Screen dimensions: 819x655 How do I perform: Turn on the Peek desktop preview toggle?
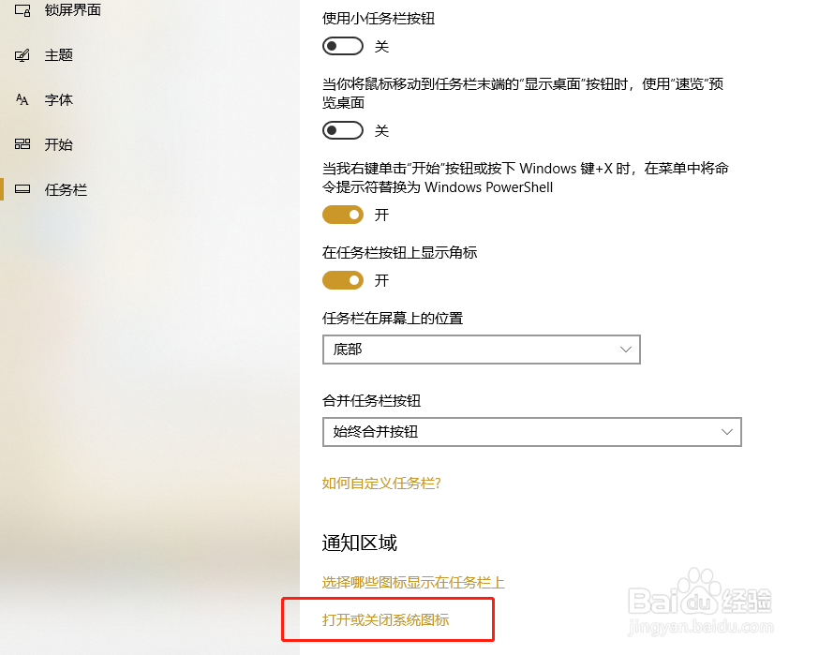coord(343,130)
